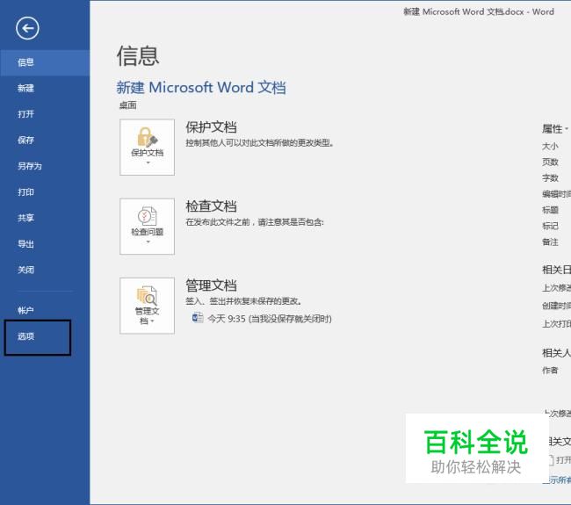571x505 pixels.
Task: Click the 保护文档 heading text
Action: coord(211,127)
